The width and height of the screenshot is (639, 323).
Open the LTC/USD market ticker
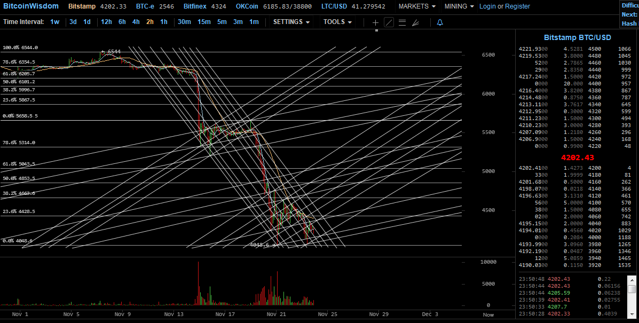353,6
